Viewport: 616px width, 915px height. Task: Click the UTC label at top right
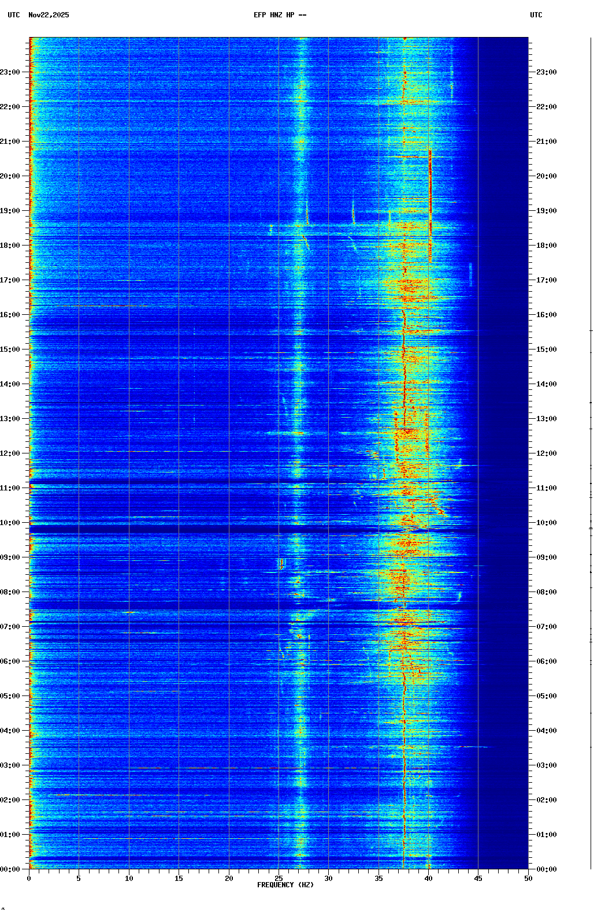pyautogui.click(x=536, y=15)
